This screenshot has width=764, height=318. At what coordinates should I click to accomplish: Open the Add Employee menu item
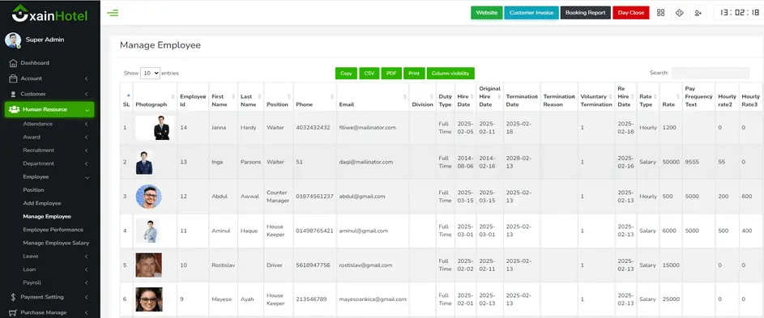[42, 203]
